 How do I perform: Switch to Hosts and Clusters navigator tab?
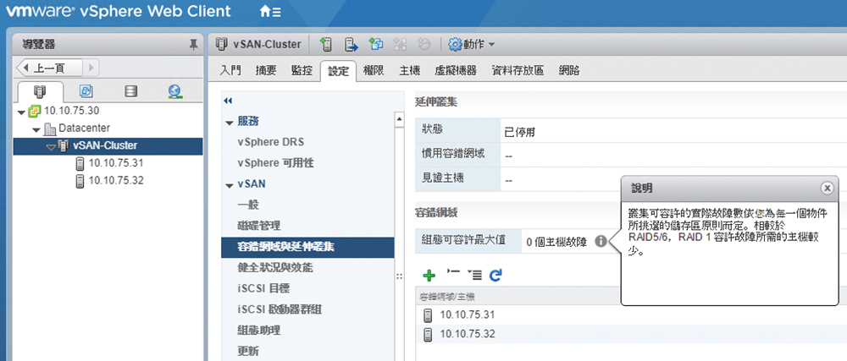click(x=41, y=91)
